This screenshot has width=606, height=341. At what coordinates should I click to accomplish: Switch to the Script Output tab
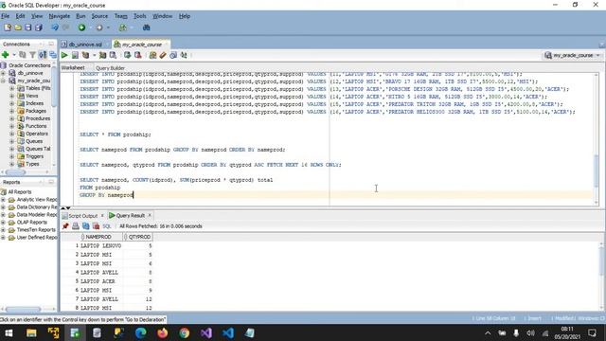82,216
